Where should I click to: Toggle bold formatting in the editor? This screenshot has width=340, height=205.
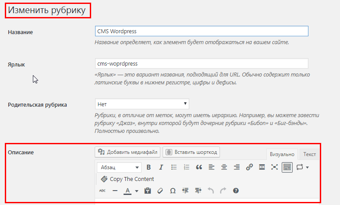[x=149, y=167]
